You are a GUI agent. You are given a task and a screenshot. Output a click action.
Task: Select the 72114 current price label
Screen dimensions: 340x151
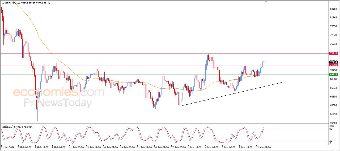(x=333, y=62)
